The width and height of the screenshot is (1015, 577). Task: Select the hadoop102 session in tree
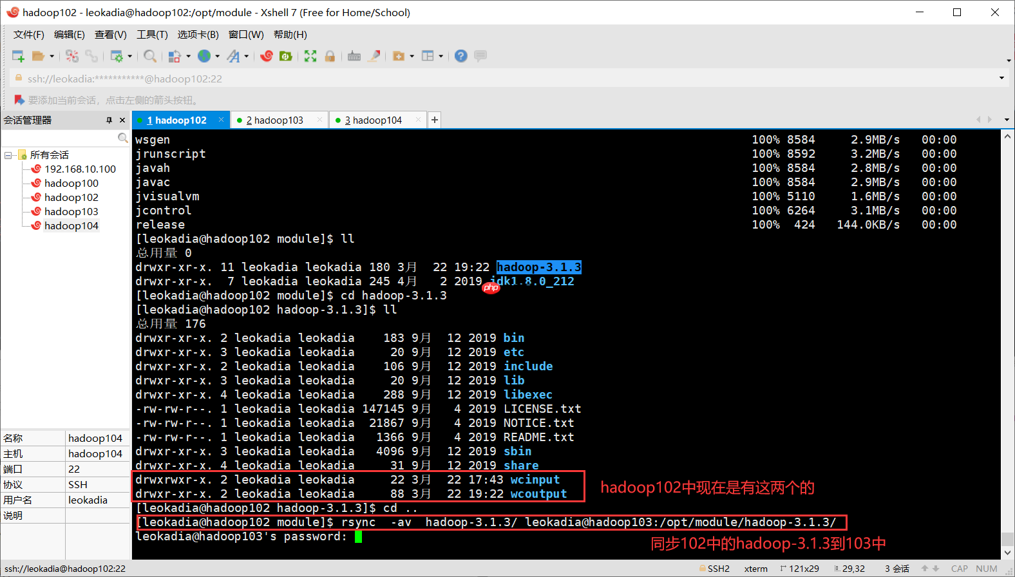tap(71, 198)
